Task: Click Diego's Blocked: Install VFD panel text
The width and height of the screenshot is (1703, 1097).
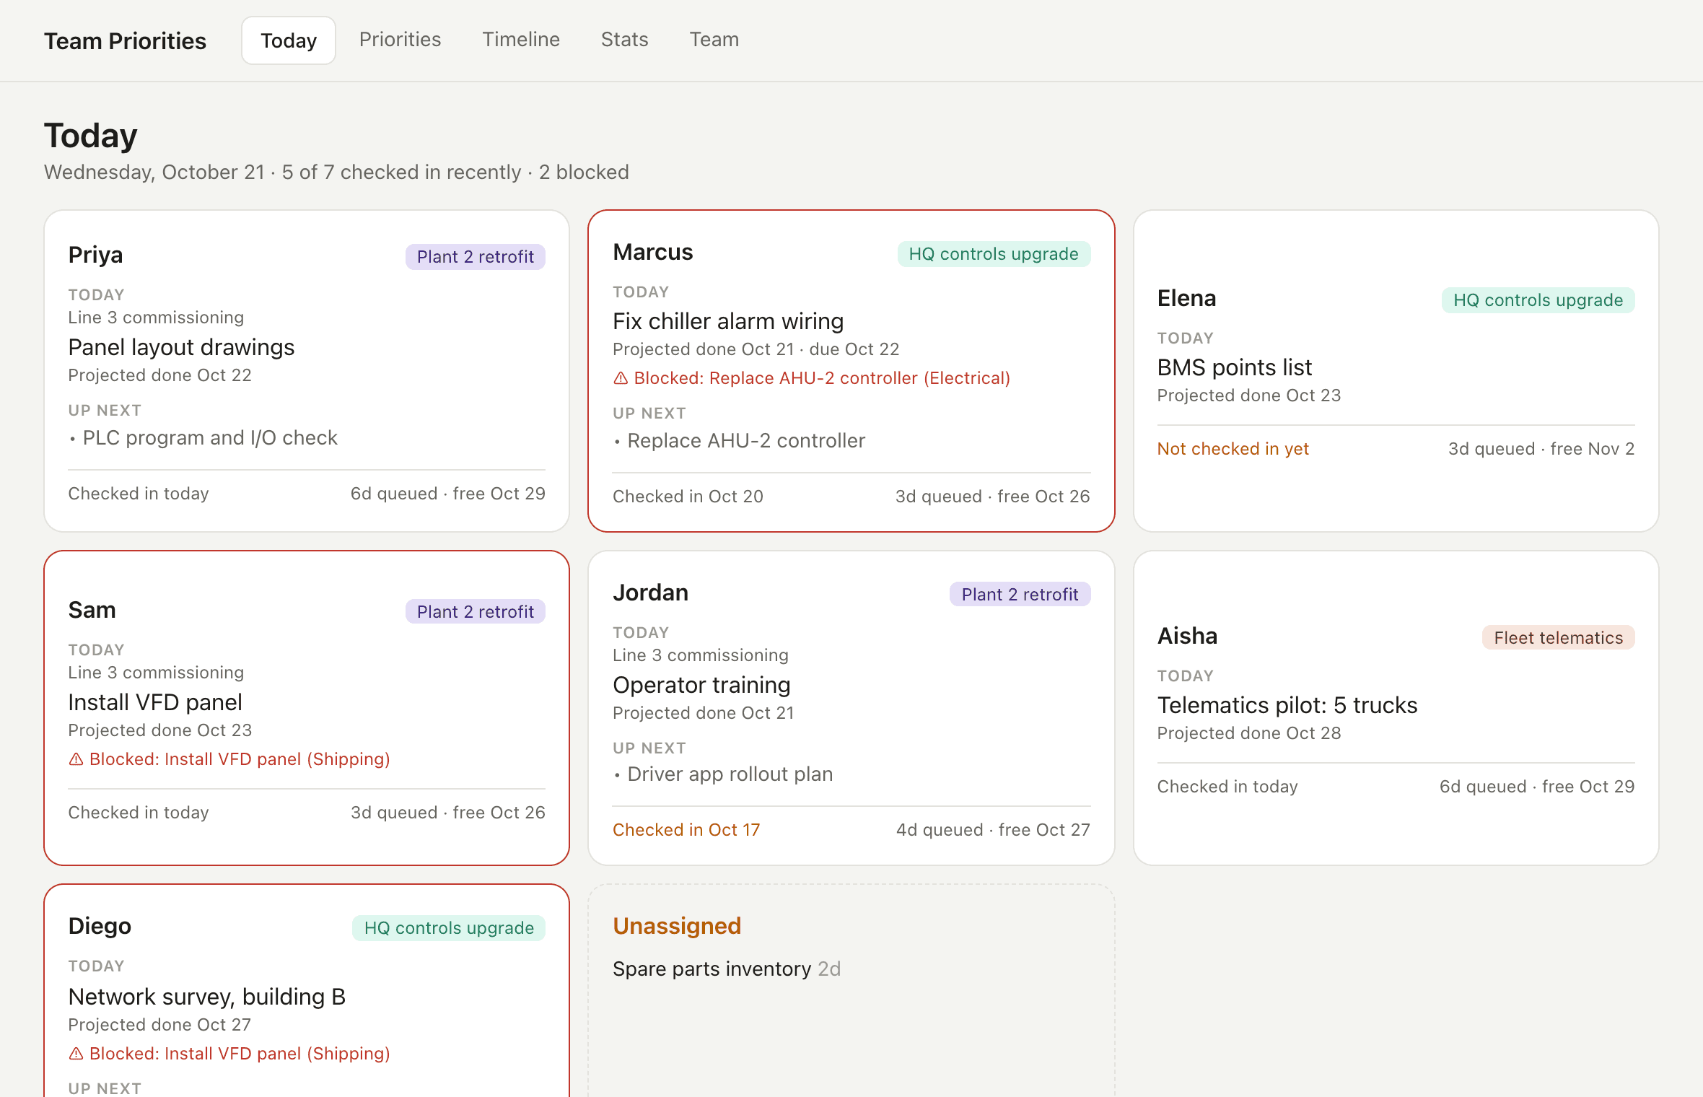Action: point(240,1054)
